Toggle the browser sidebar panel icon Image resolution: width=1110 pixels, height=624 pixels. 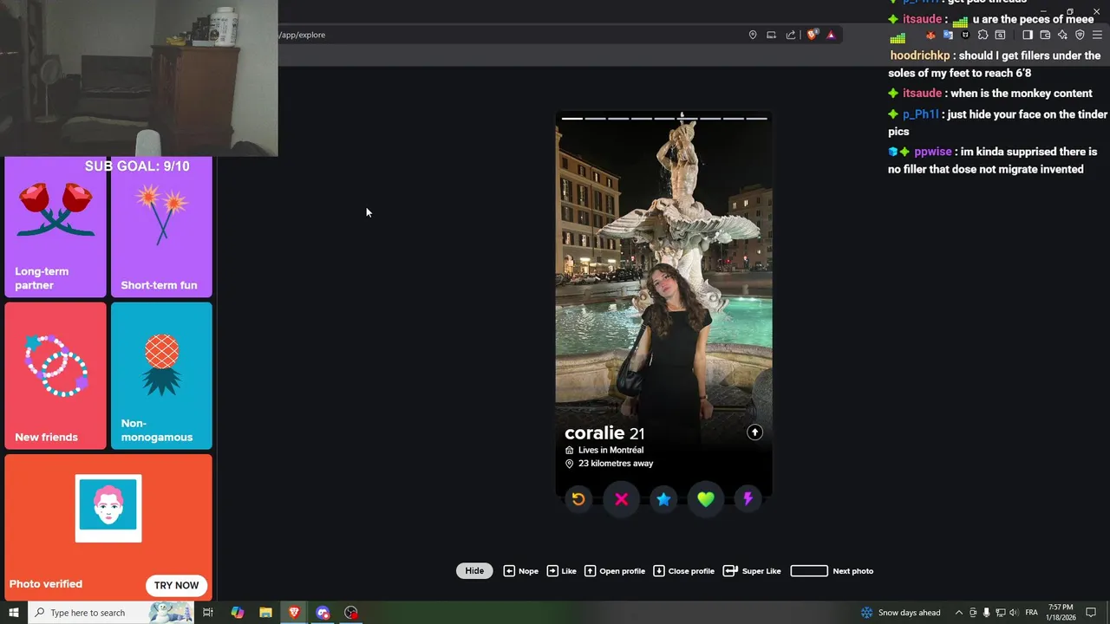point(1028,36)
